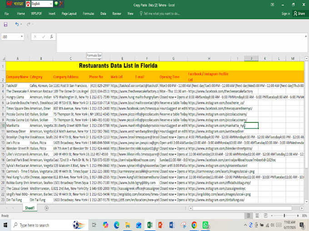Open the WPS PDF tab

coord(36,14)
